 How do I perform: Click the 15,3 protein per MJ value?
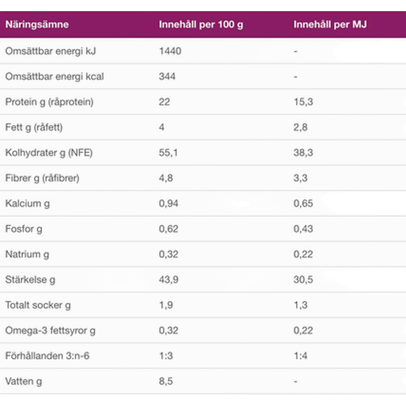pyautogui.click(x=303, y=102)
